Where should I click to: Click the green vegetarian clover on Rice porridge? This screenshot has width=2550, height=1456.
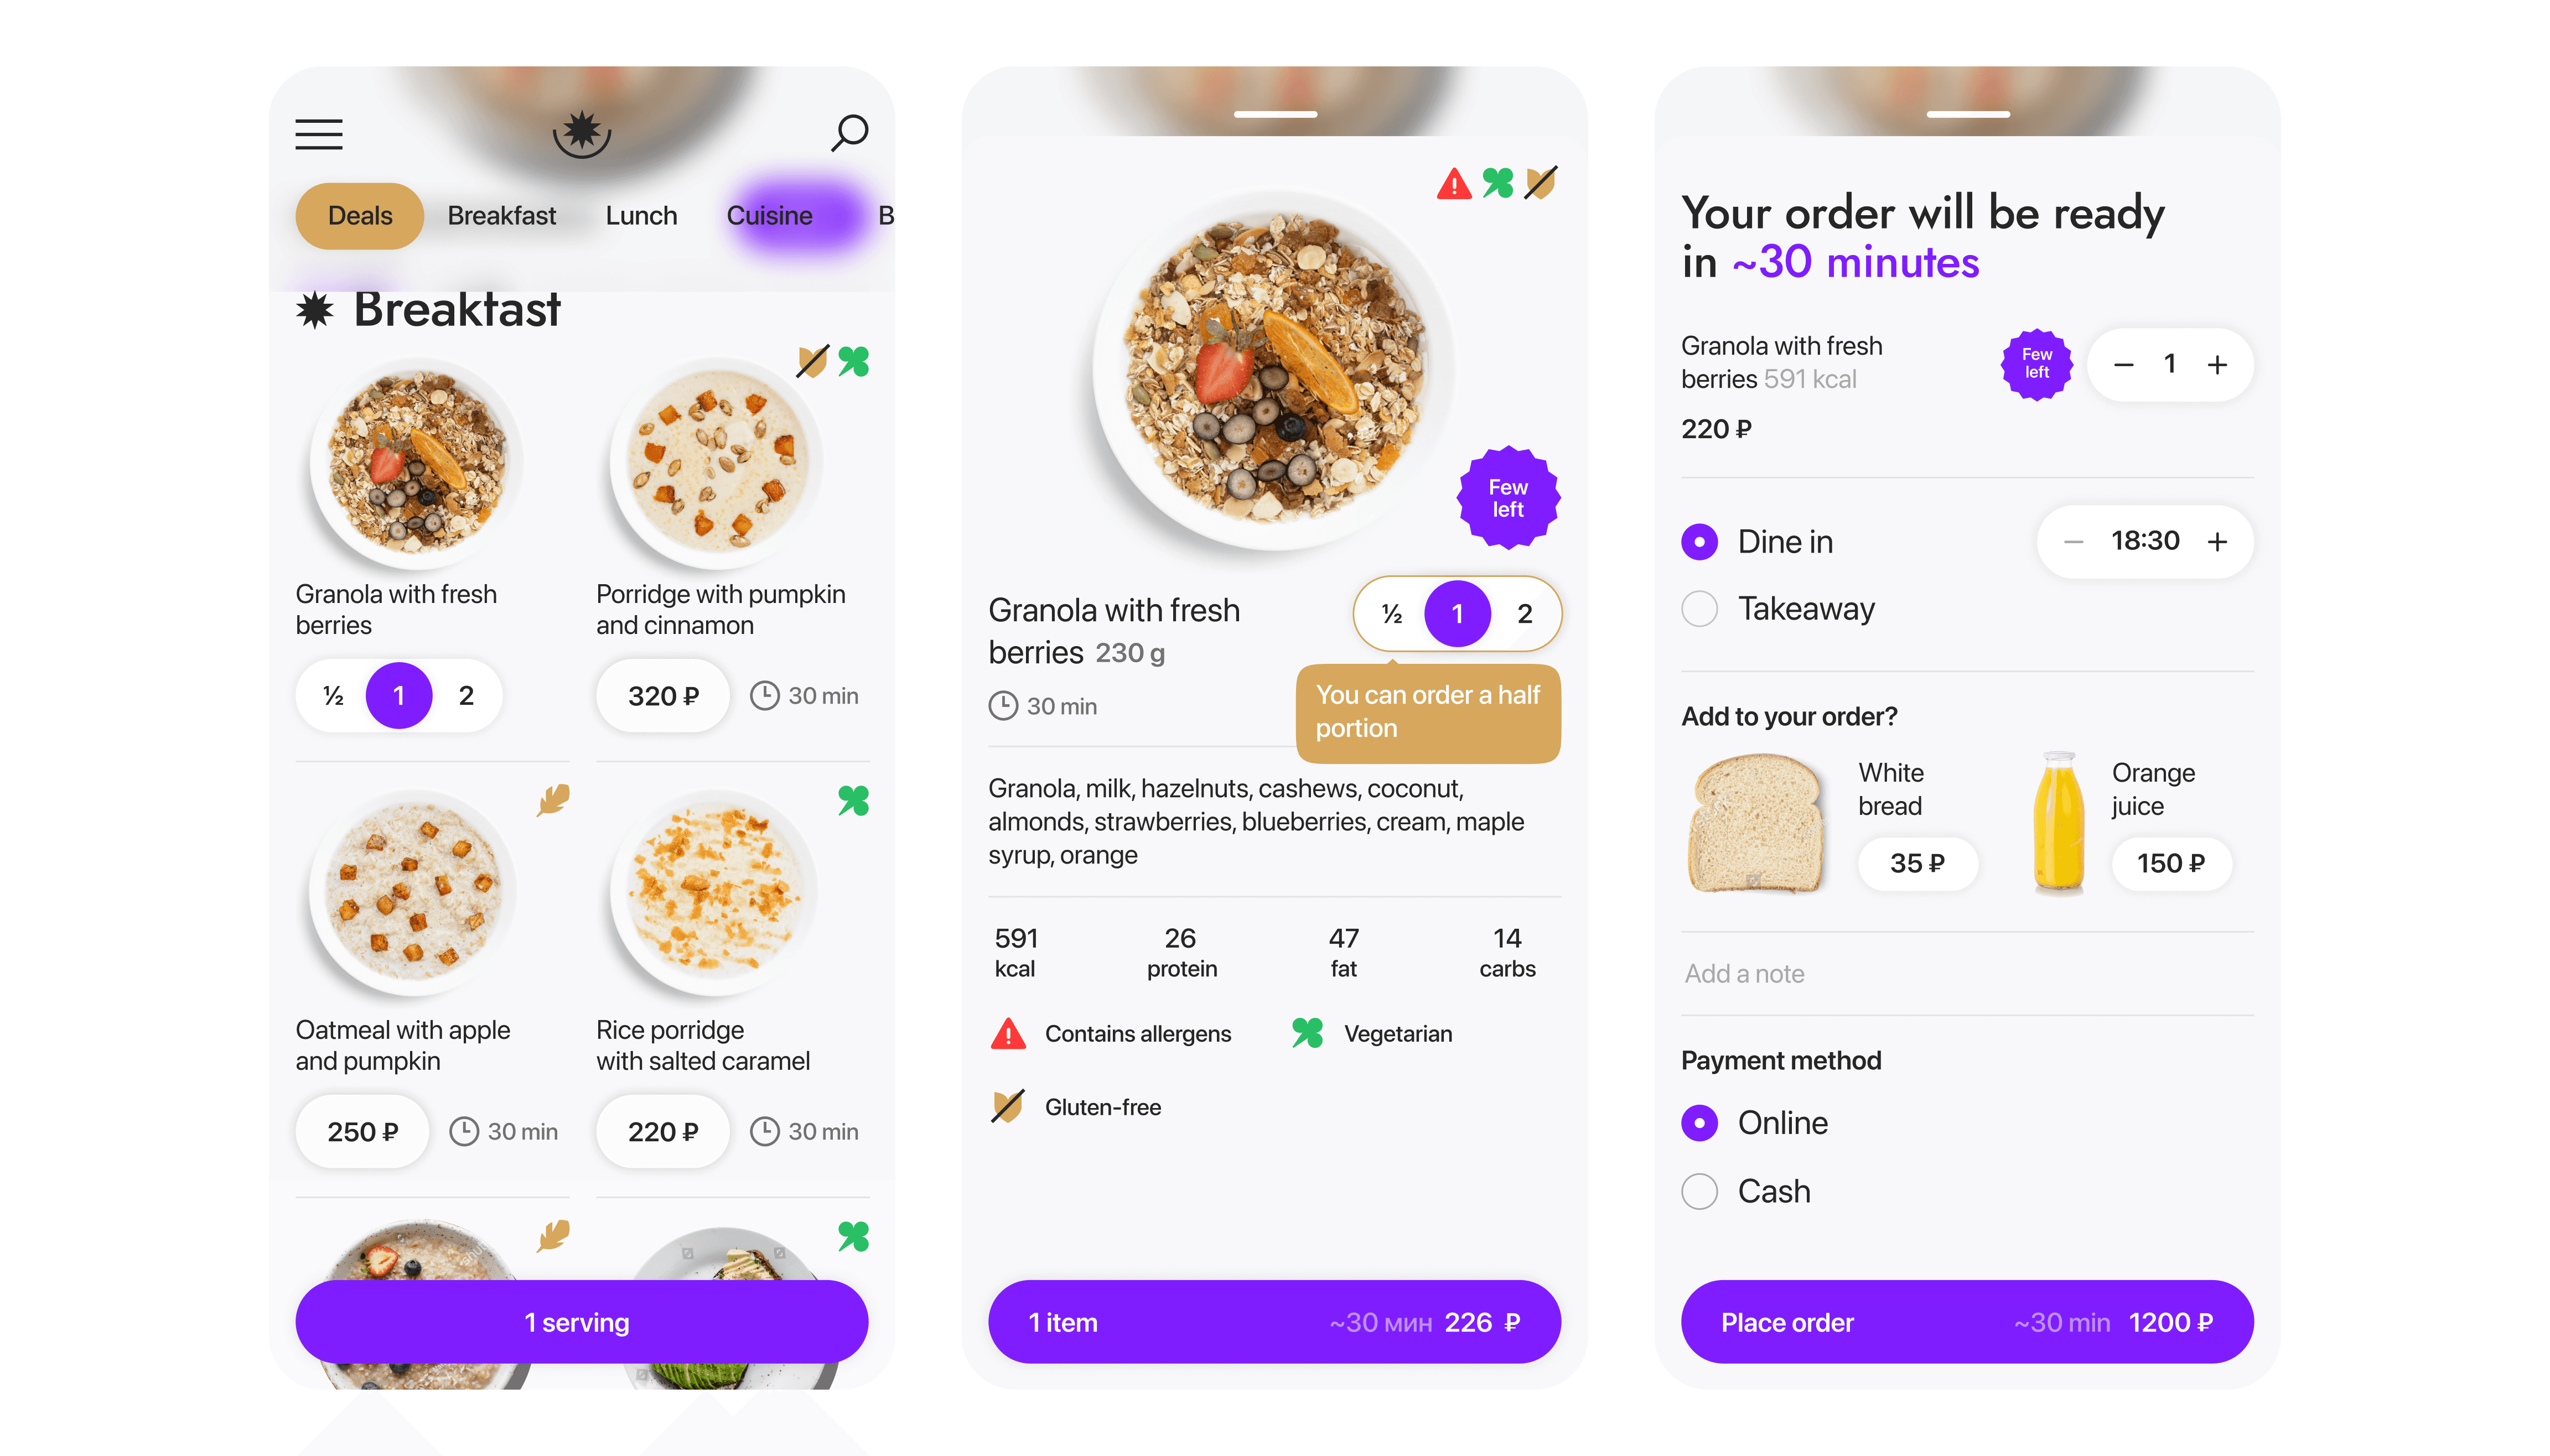click(x=852, y=800)
